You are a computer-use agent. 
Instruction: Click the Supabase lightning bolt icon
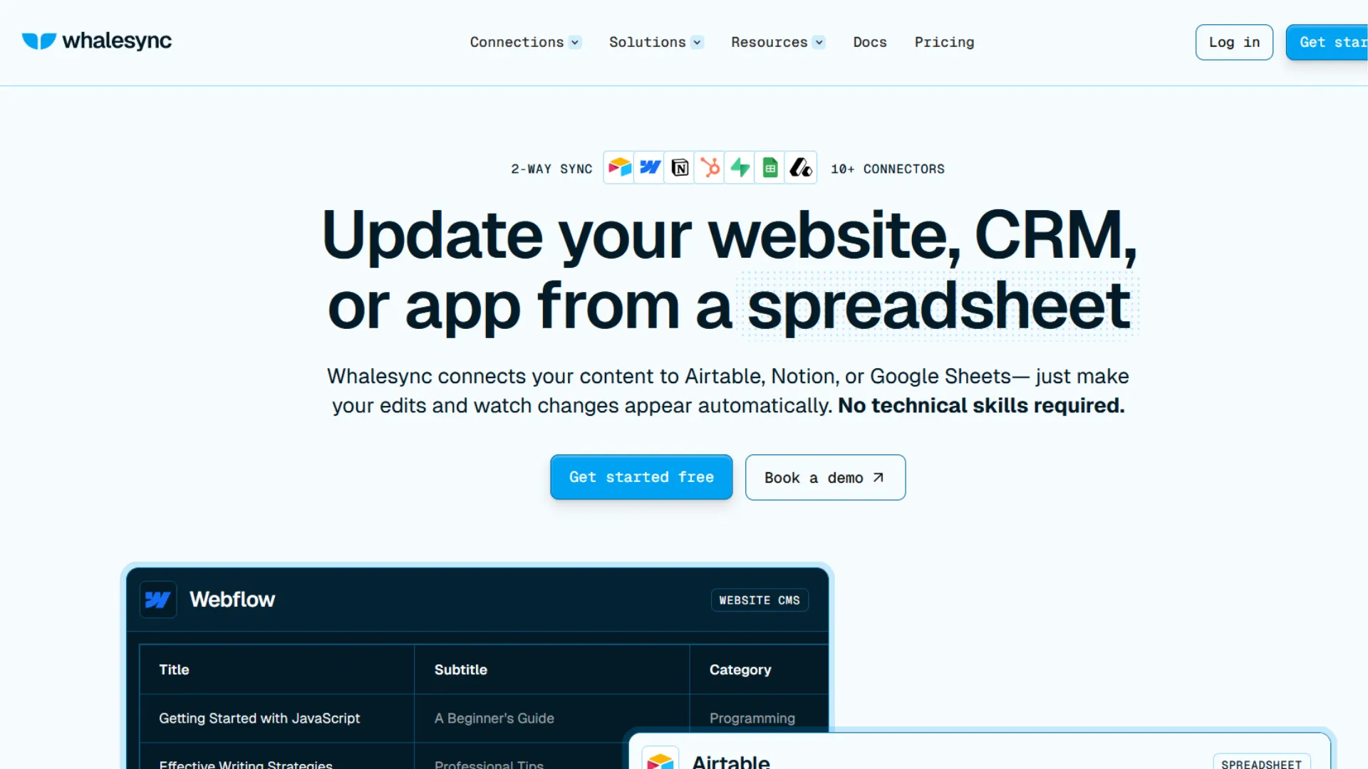coord(740,168)
